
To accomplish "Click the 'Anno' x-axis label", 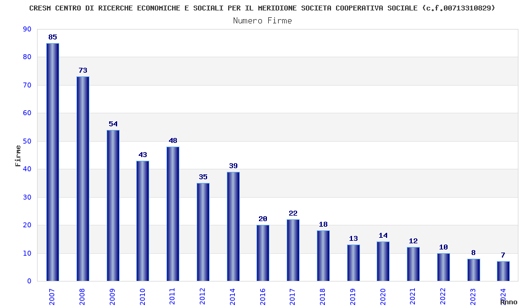I will coord(509,302).
